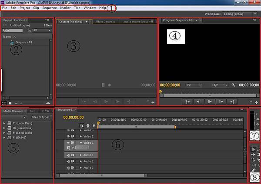Mute Audio 1 track speaker toggle
Image resolution: width=261 pixels, height=184 pixels.
68,155
